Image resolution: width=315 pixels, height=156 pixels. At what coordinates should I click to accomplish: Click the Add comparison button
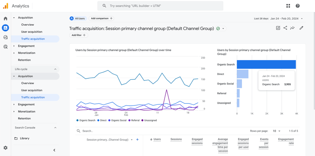101,18
